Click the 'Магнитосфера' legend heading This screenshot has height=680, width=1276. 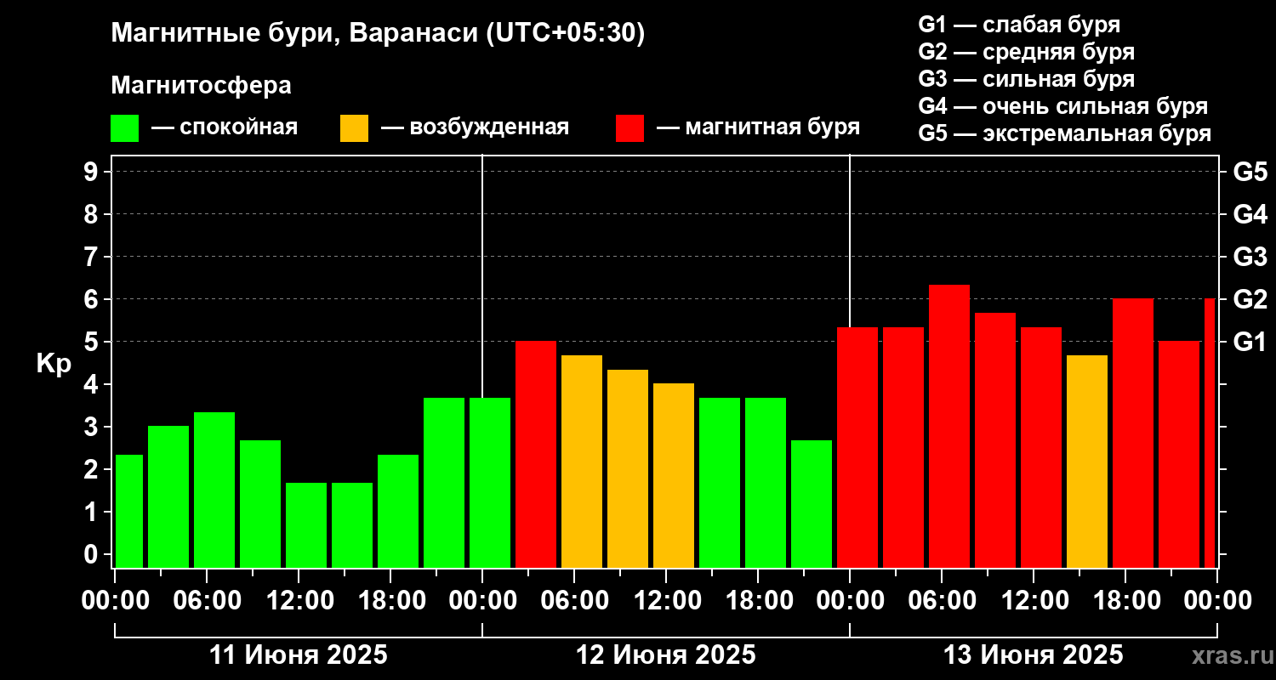(201, 86)
